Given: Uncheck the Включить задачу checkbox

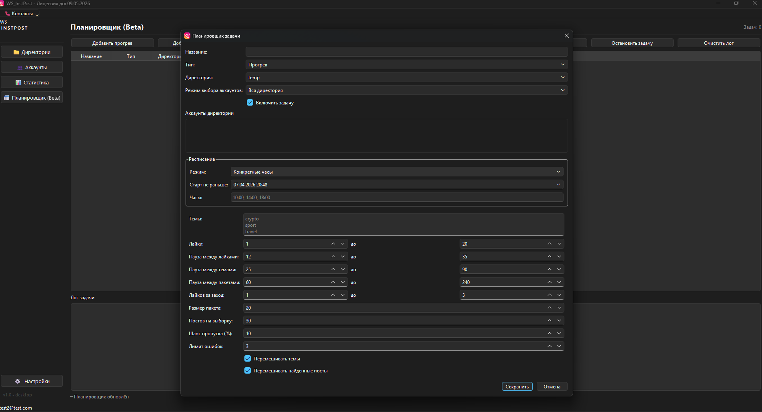Looking at the screenshot, I should click(250, 103).
